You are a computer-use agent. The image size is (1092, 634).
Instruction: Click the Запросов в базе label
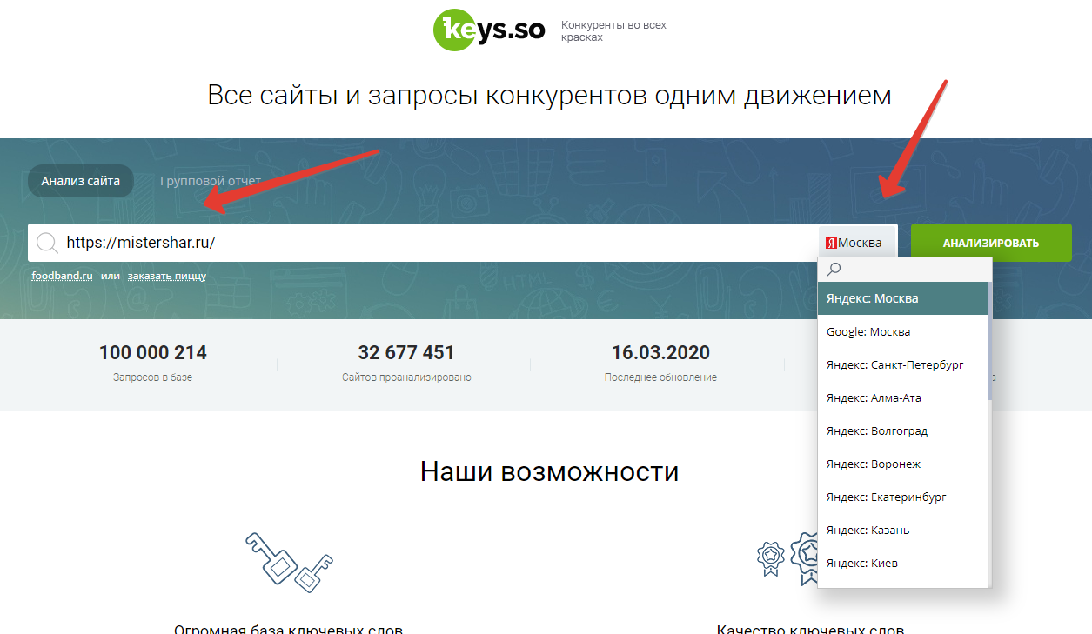[x=153, y=377]
